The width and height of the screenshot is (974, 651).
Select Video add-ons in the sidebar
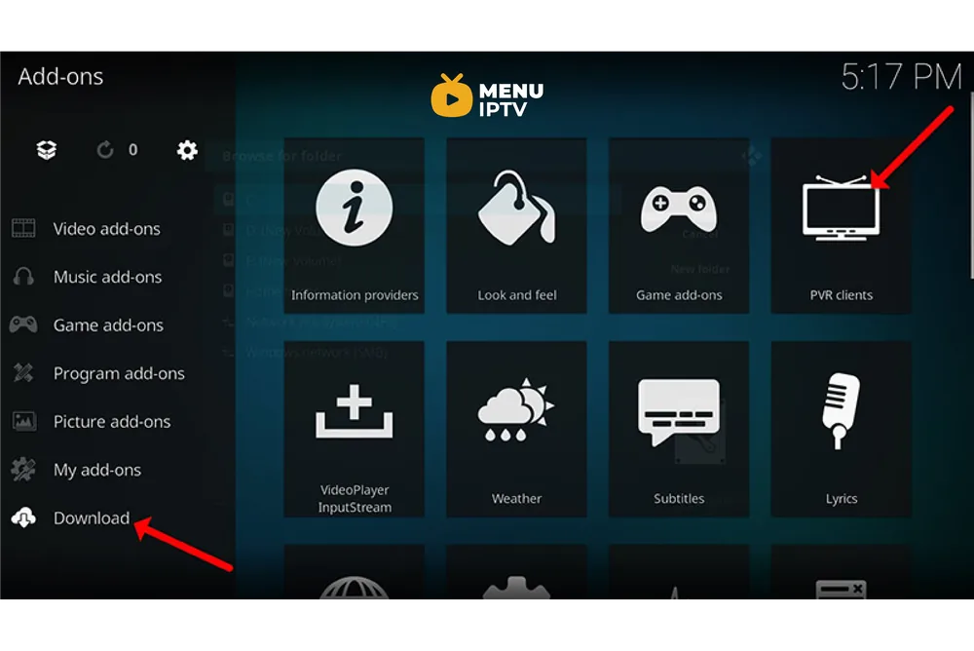pos(107,229)
